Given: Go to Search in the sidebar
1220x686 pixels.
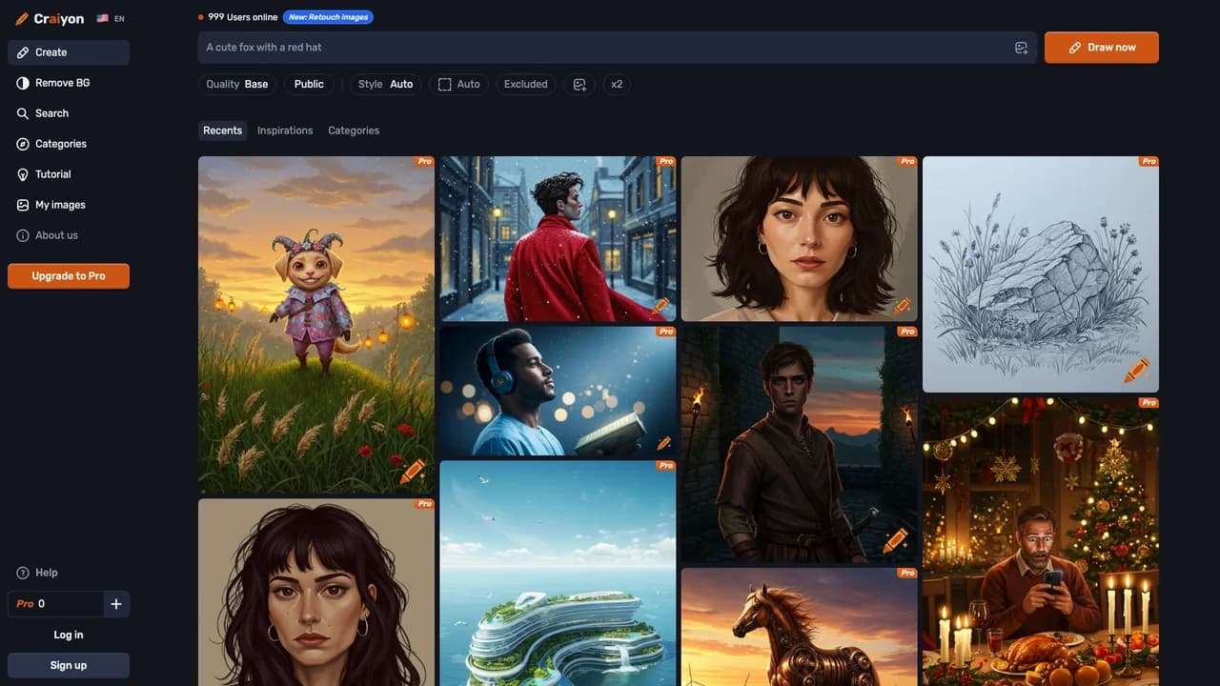Looking at the screenshot, I should (x=69, y=113).
